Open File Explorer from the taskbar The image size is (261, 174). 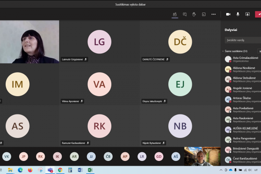pyautogui.click(x=10, y=170)
